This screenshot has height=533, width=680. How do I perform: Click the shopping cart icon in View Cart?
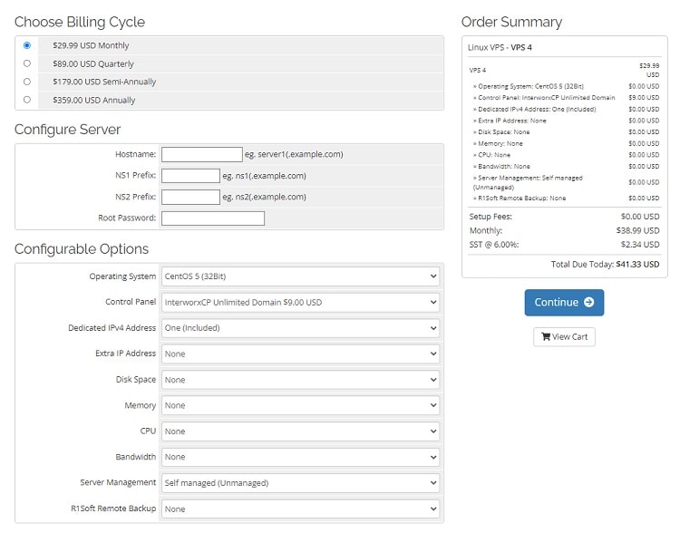click(x=546, y=336)
